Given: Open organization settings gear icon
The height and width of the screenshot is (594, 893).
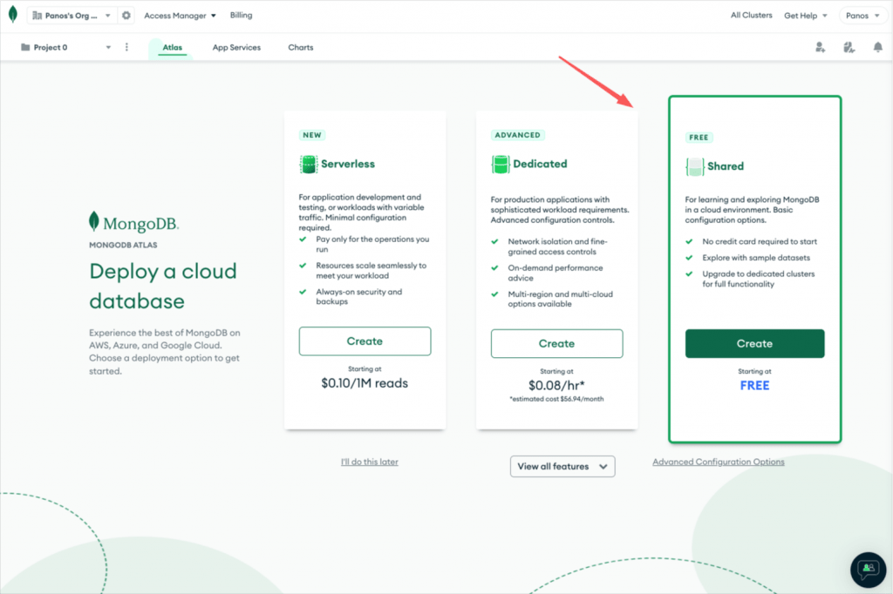Looking at the screenshot, I should click(x=126, y=16).
